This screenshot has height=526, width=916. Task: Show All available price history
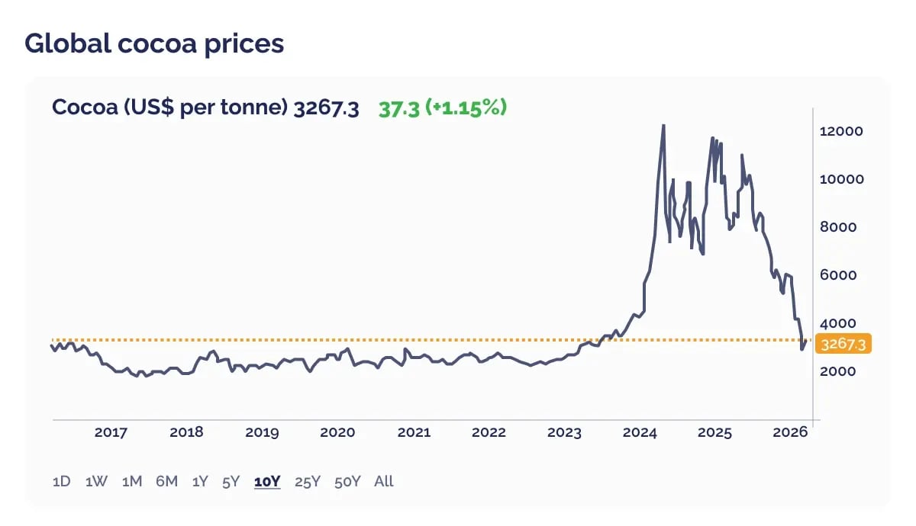384,481
